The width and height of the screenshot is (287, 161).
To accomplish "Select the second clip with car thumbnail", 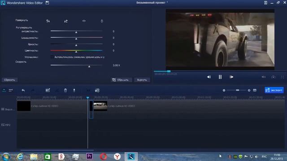I will coord(100,106).
